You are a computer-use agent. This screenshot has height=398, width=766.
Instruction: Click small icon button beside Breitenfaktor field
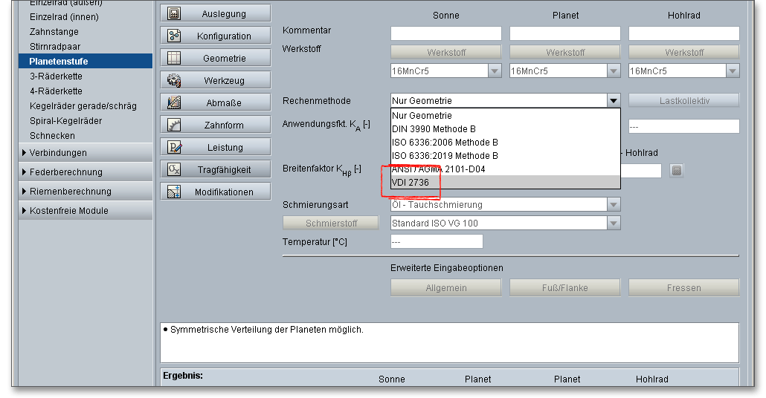coord(676,171)
